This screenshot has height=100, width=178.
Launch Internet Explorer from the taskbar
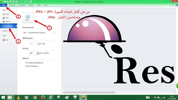coord(51,97)
